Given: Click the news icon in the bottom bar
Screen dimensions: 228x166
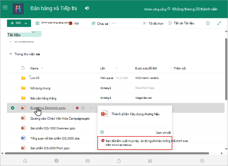Looking at the screenshot, I should coord(87,161).
